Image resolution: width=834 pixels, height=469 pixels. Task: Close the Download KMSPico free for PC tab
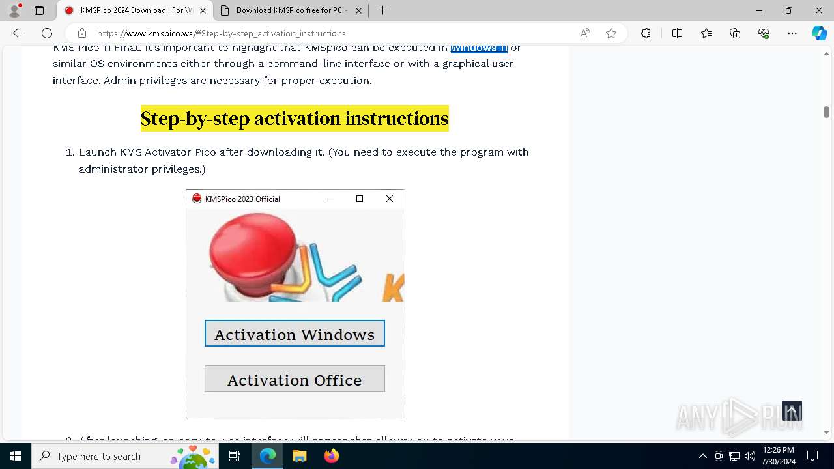pyautogui.click(x=358, y=10)
